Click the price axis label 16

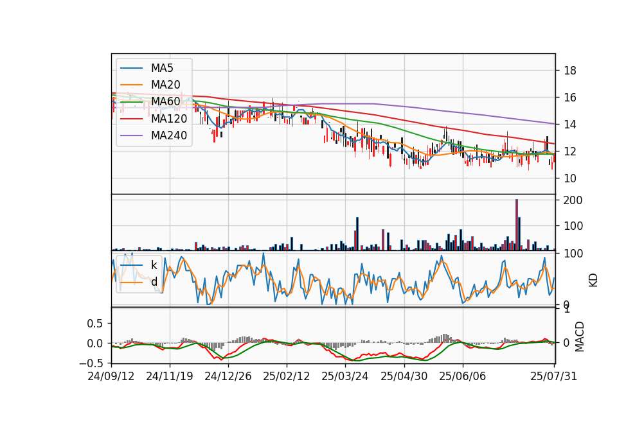(x=570, y=98)
